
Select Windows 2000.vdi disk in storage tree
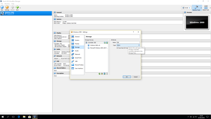tap(95, 45)
